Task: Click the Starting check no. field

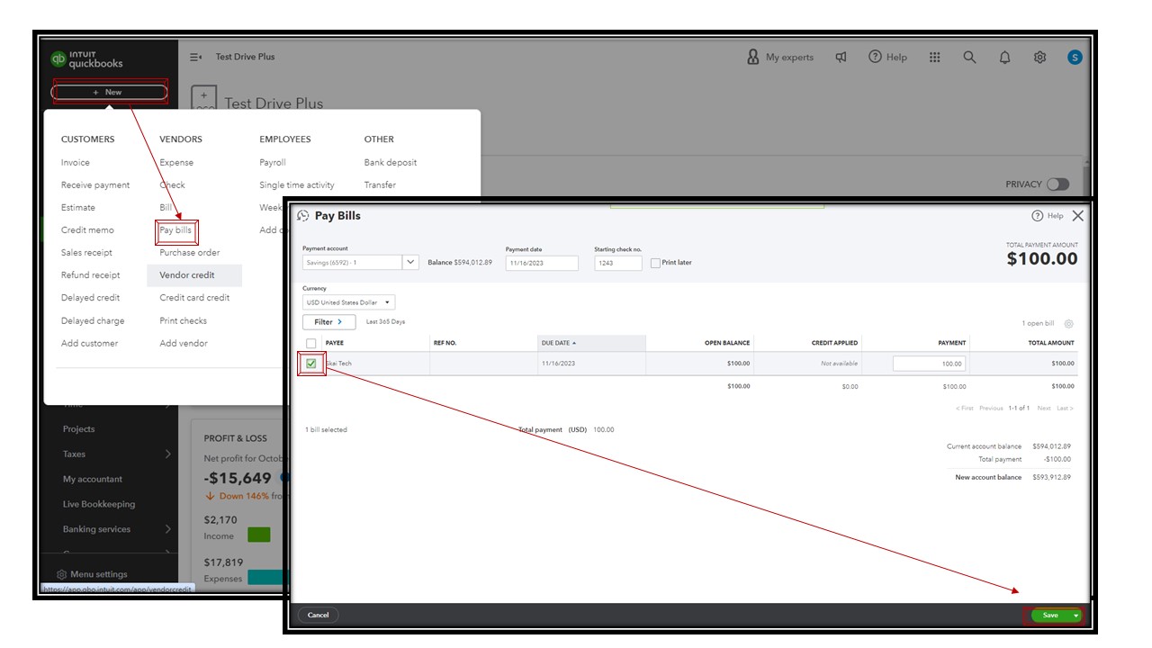Action: pos(618,263)
